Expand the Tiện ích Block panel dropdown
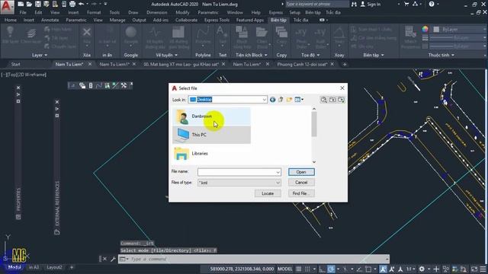 (x=252, y=55)
